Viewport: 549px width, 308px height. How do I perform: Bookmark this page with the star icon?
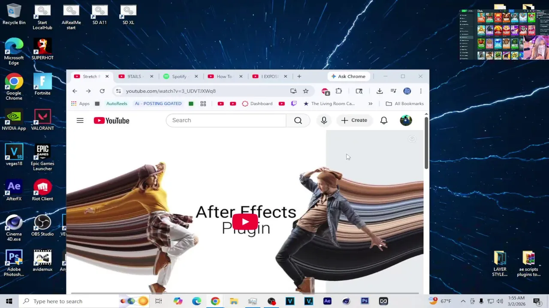(306, 91)
